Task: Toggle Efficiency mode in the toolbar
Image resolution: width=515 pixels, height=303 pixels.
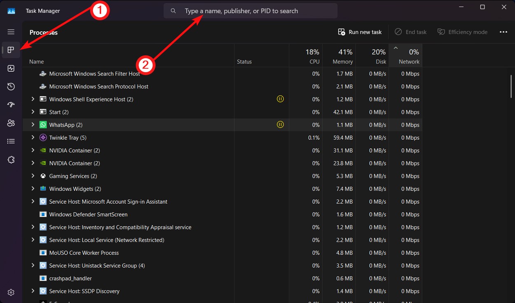Action: coord(462,31)
